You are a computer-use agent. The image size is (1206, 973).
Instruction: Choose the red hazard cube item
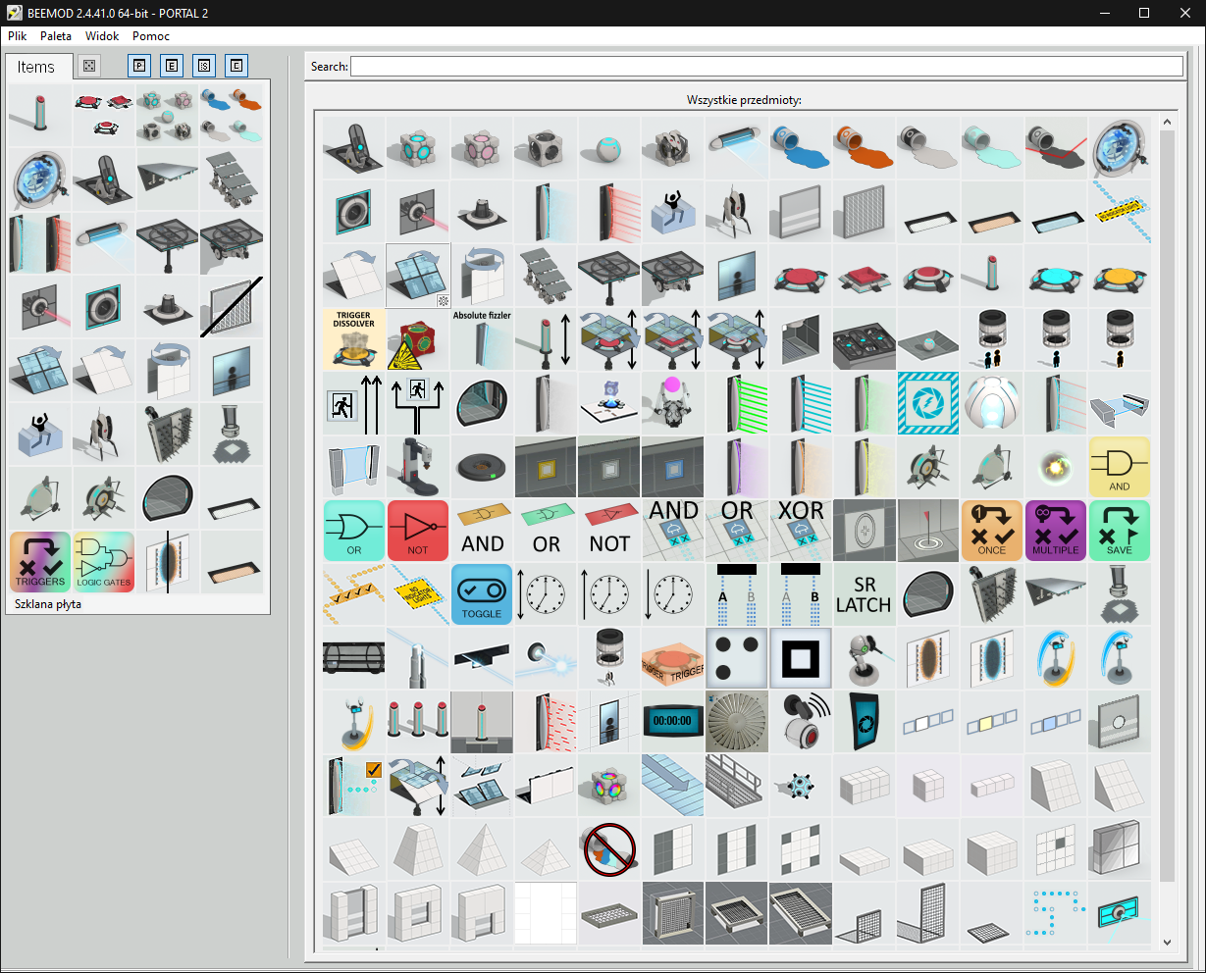[x=418, y=339]
